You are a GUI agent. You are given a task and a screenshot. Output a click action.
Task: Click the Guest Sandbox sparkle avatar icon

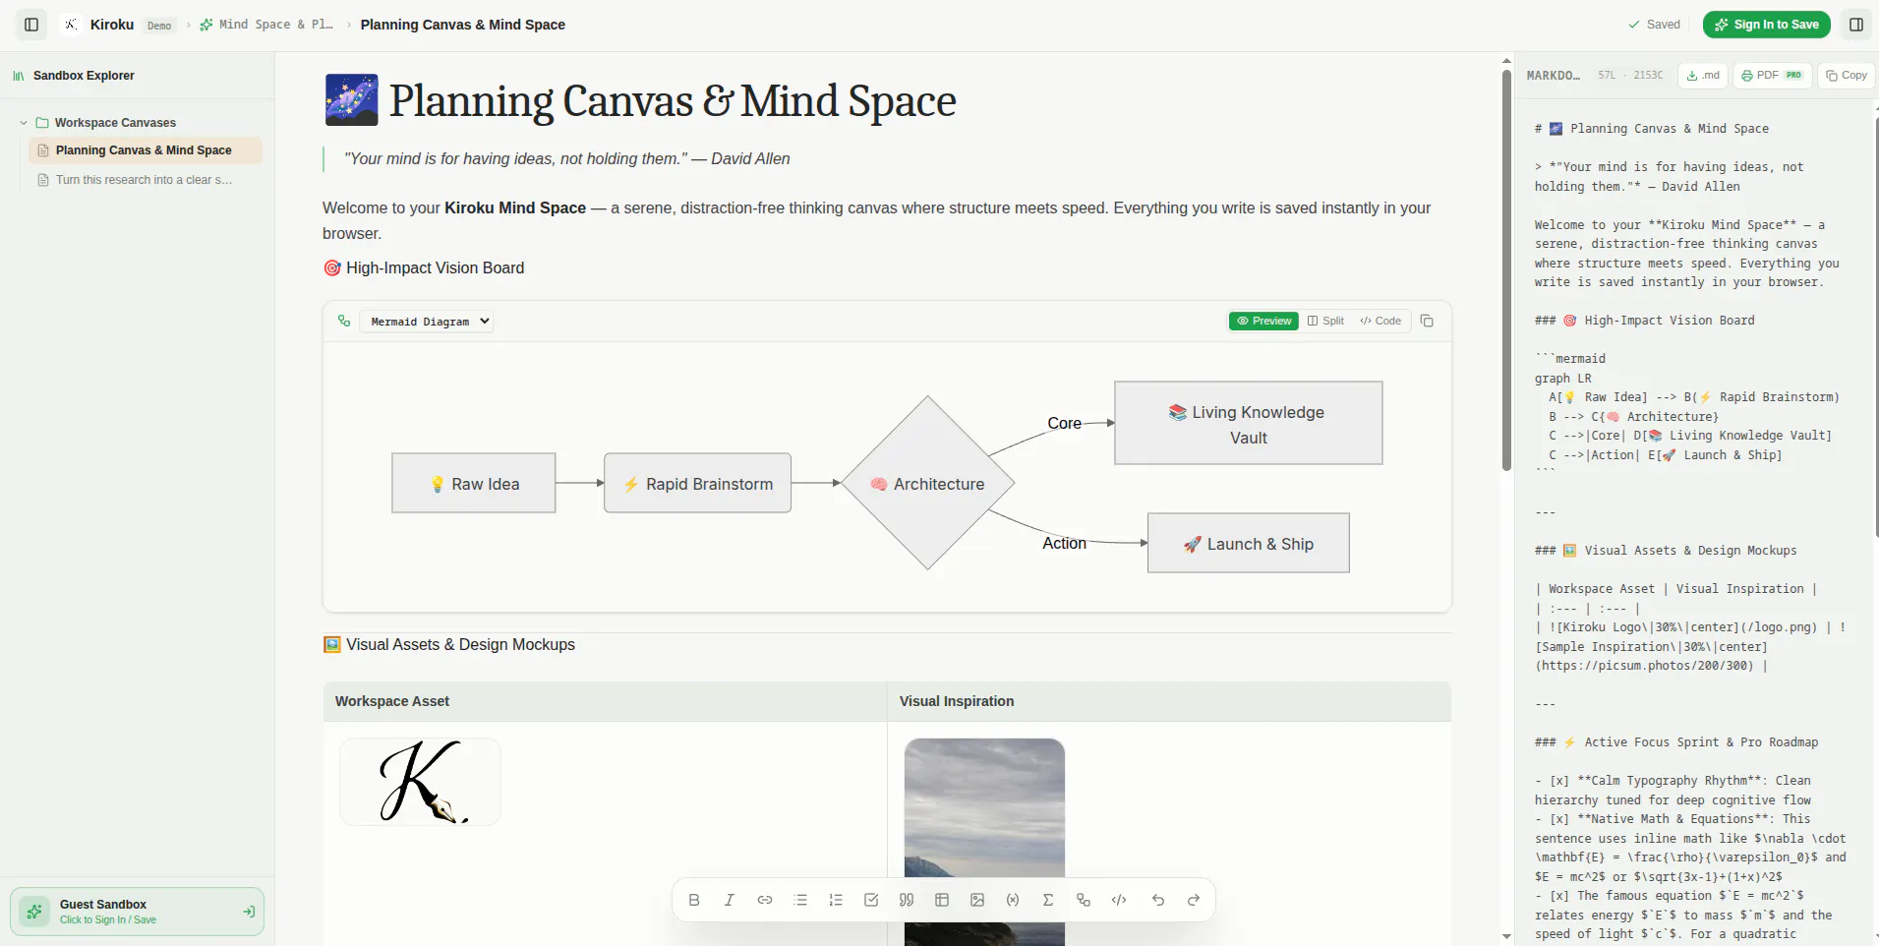click(34, 912)
